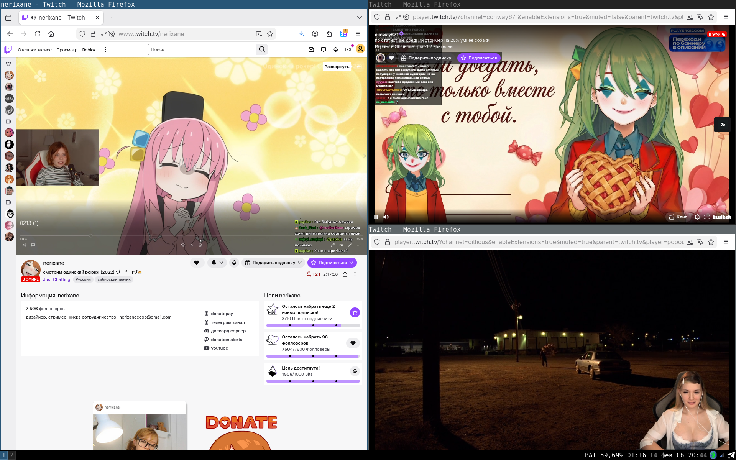Click the Get Bits diamond icon
The image size is (736, 460).
pyautogui.click(x=335, y=49)
